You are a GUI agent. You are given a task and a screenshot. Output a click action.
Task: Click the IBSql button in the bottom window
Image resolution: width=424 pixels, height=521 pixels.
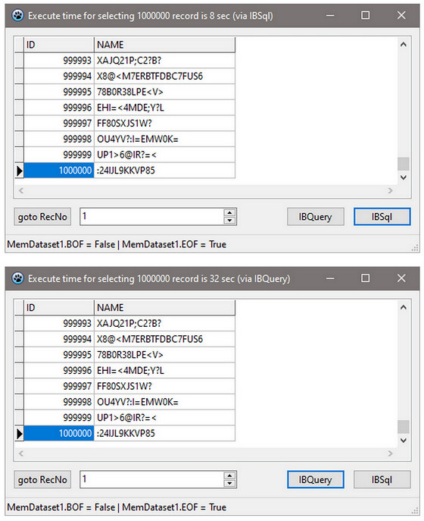pyautogui.click(x=382, y=479)
